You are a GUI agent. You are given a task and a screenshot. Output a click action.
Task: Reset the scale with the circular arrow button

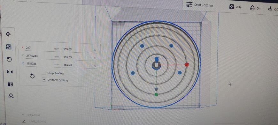pos(32,76)
